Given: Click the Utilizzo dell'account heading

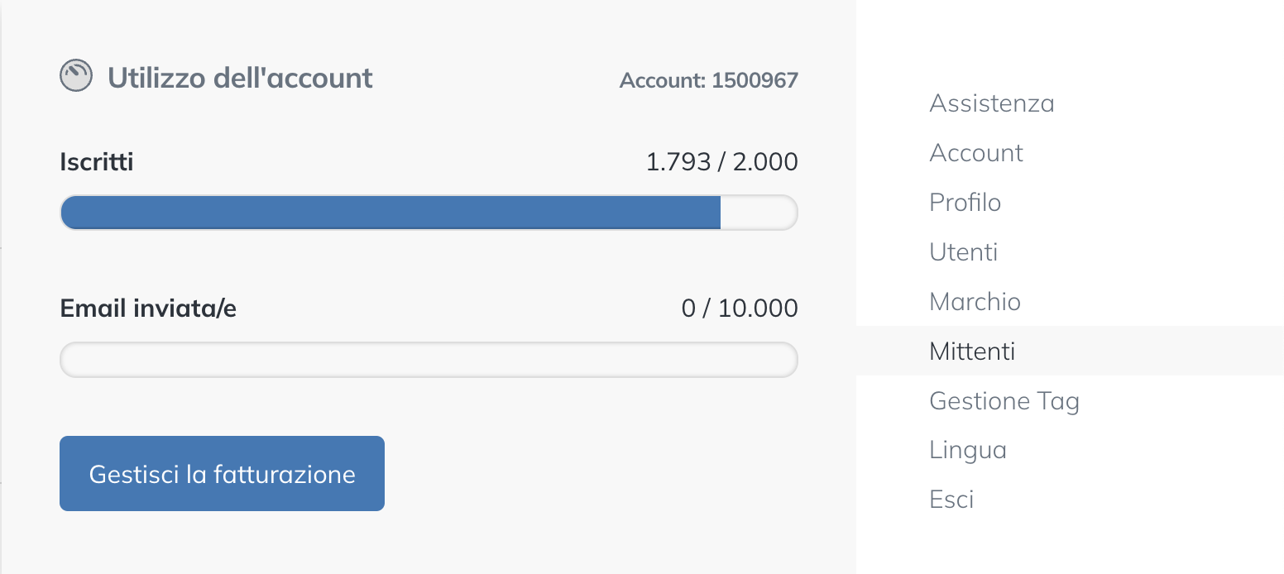Looking at the screenshot, I should pos(240,78).
